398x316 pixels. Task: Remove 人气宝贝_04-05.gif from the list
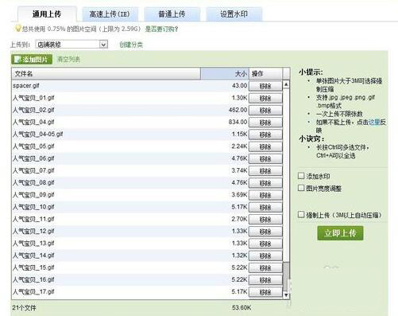click(x=265, y=135)
